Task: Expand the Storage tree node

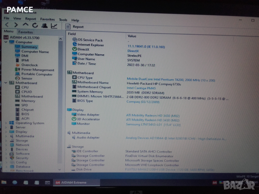Action: [x=6, y=141]
